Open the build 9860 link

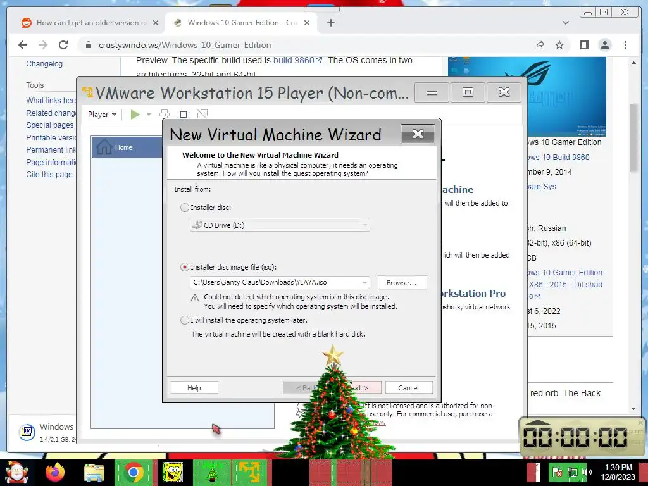click(297, 60)
